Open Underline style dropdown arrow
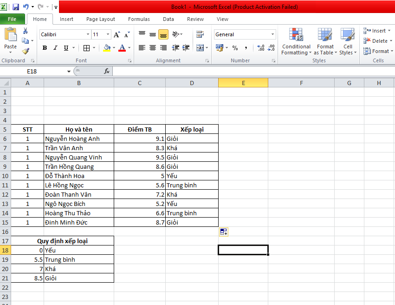Screen dimensions: 395x305 tap(73, 48)
